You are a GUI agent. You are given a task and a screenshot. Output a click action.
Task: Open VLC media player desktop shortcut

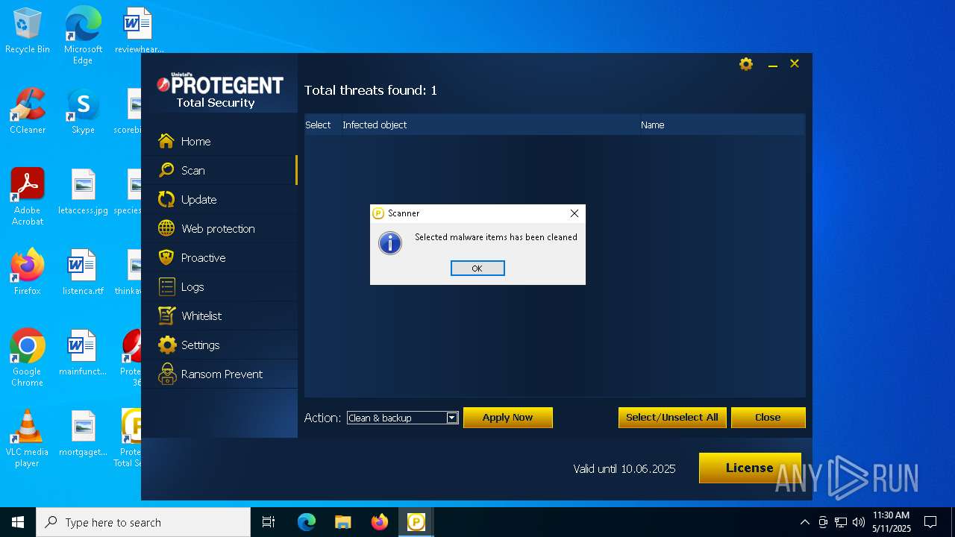28,439
